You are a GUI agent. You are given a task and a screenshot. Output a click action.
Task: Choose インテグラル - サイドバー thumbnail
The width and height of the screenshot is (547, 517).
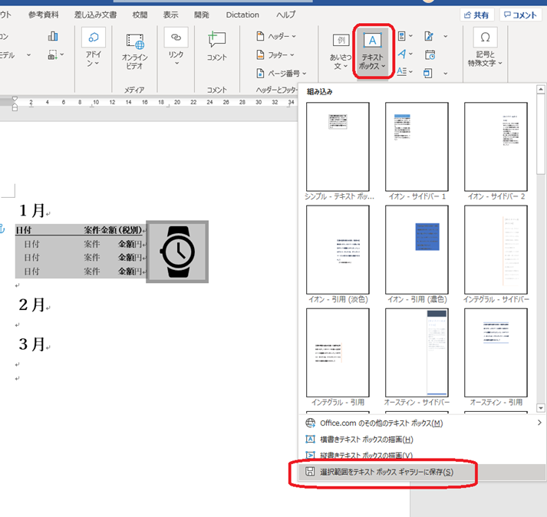coord(496,250)
